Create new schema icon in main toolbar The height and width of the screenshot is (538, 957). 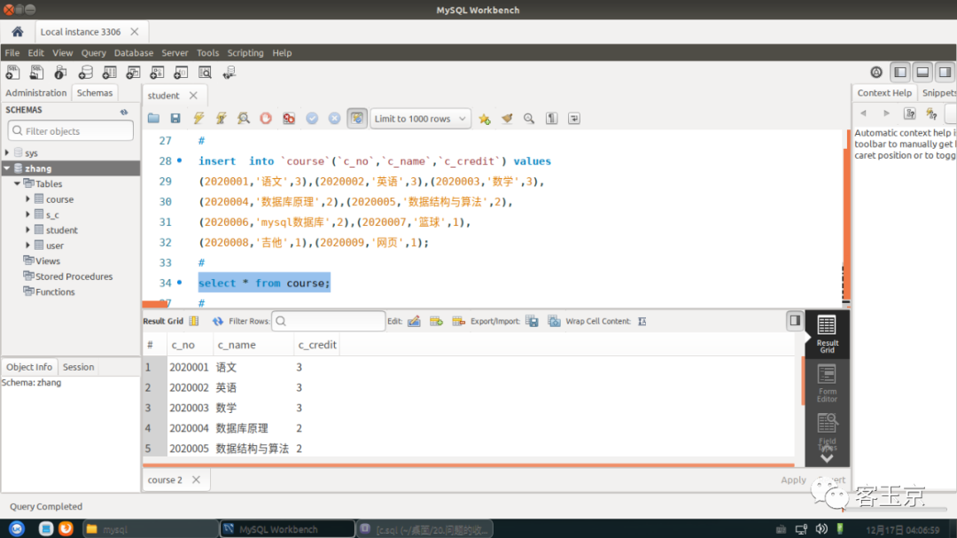pos(85,73)
